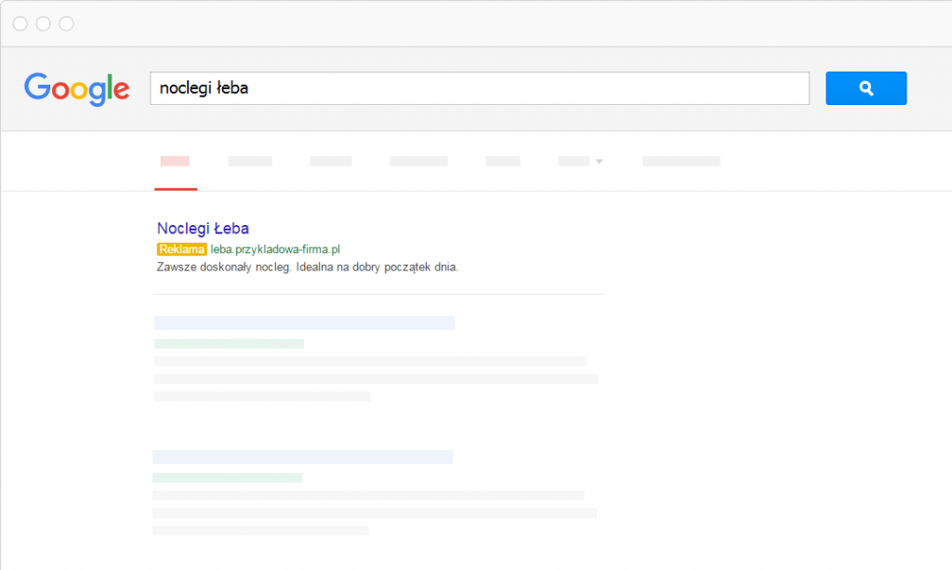This screenshot has width=952, height=570.
Task: Open the dropdown arrow in the tab row
Action: pos(600,162)
